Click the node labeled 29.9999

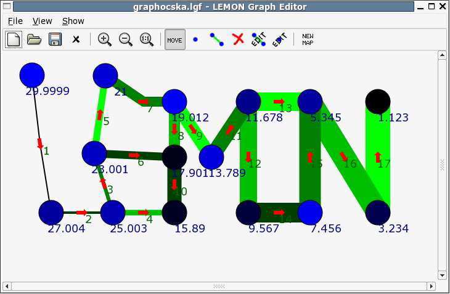pos(32,75)
